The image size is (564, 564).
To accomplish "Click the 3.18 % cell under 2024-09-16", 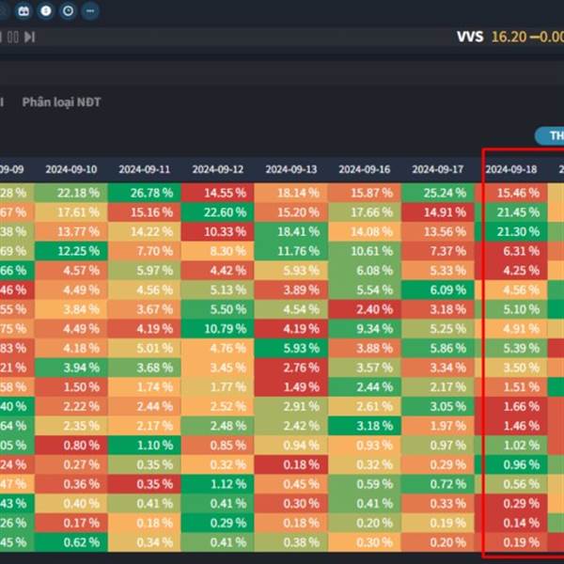I will pos(365,426).
